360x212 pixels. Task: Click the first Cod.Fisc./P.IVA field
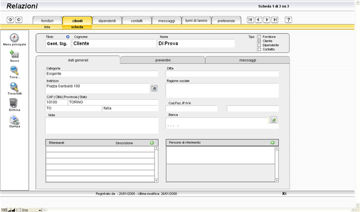192,109
